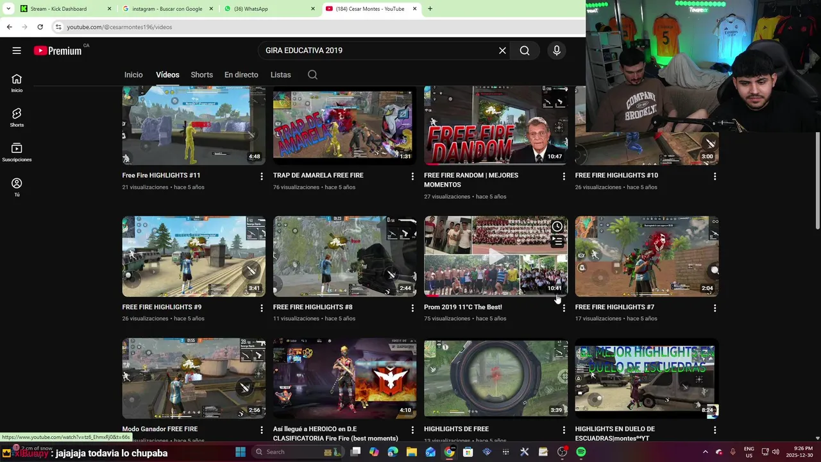
Task: Click the magnifier search button
Action: 525,51
